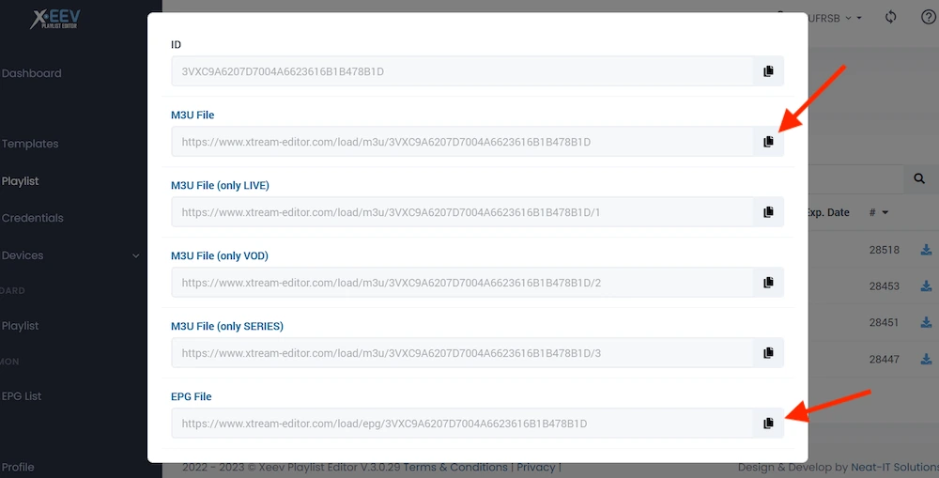Copy the ID value to clipboard

coord(768,71)
